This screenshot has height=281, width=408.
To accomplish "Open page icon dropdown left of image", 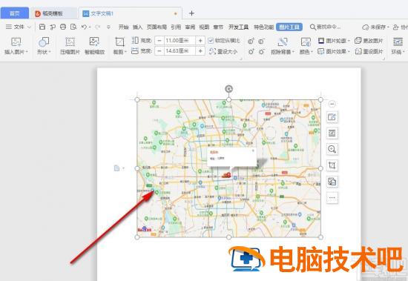I will click(123, 168).
